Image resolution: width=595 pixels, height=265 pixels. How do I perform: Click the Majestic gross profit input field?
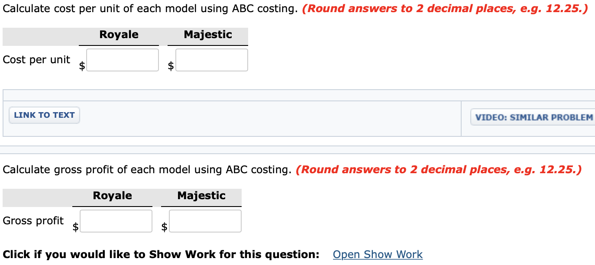pyautogui.click(x=205, y=220)
